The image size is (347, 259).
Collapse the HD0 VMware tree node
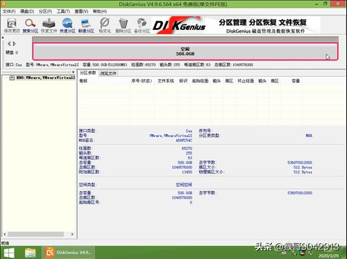12,78
